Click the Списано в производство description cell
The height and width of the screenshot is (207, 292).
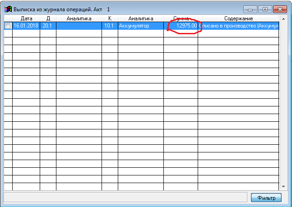coord(238,26)
